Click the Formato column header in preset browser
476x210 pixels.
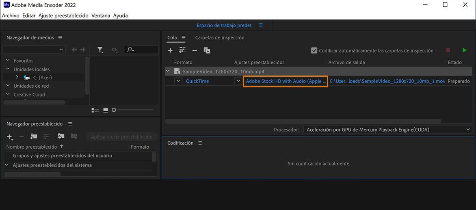140,147
